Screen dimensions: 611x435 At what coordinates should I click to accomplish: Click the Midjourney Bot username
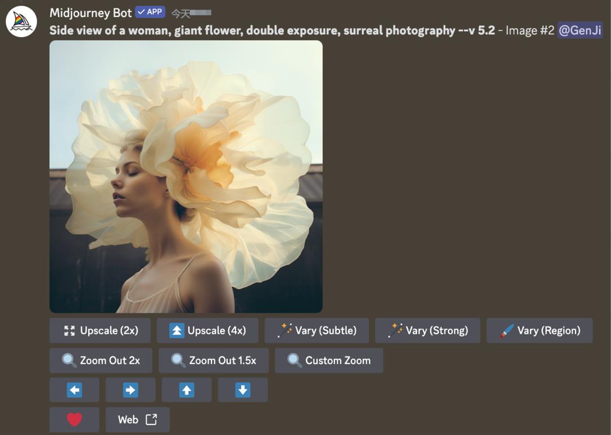tap(90, 12)
